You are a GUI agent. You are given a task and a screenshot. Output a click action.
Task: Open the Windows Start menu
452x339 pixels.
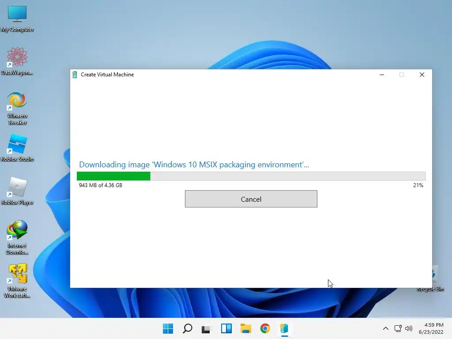168,328
